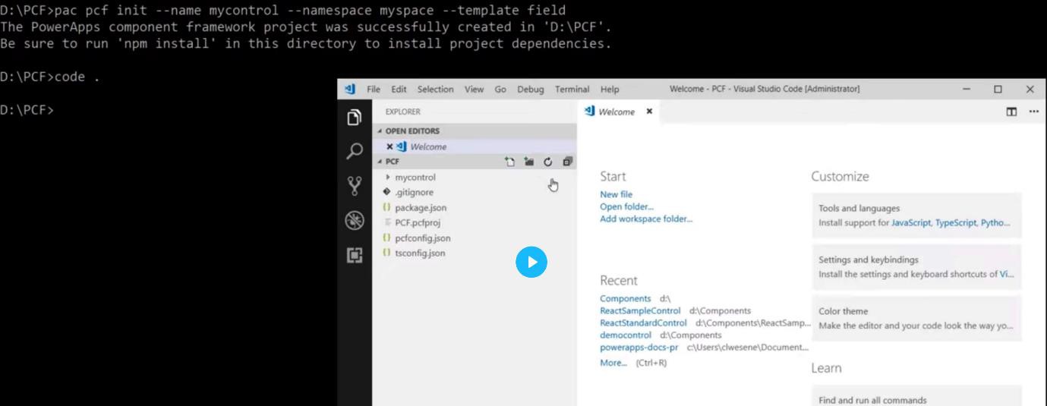1047x406 pixels.
Task: Open the Selection menu
Action: (435, 90)
